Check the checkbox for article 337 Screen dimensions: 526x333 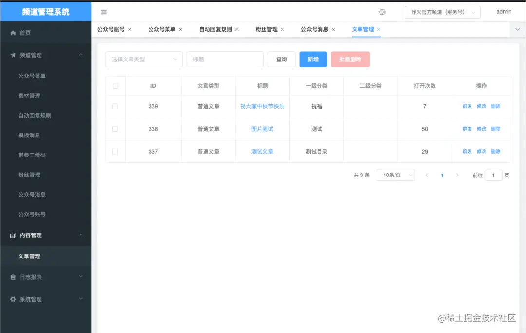point(115,151)
